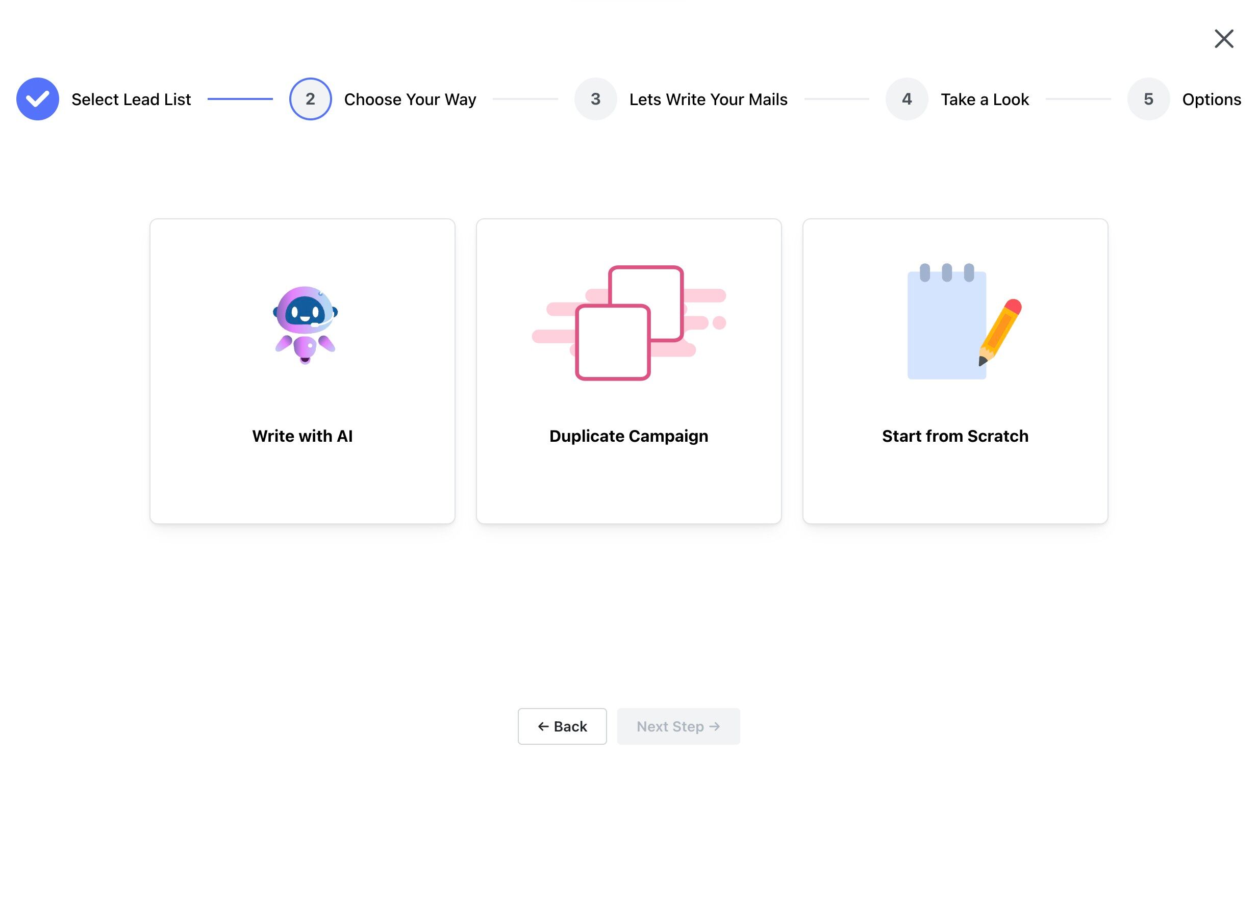This screenshot has width=1258, height=908.
Task: Click the 'Choose Your Way' step label
Action: point(410,99)
